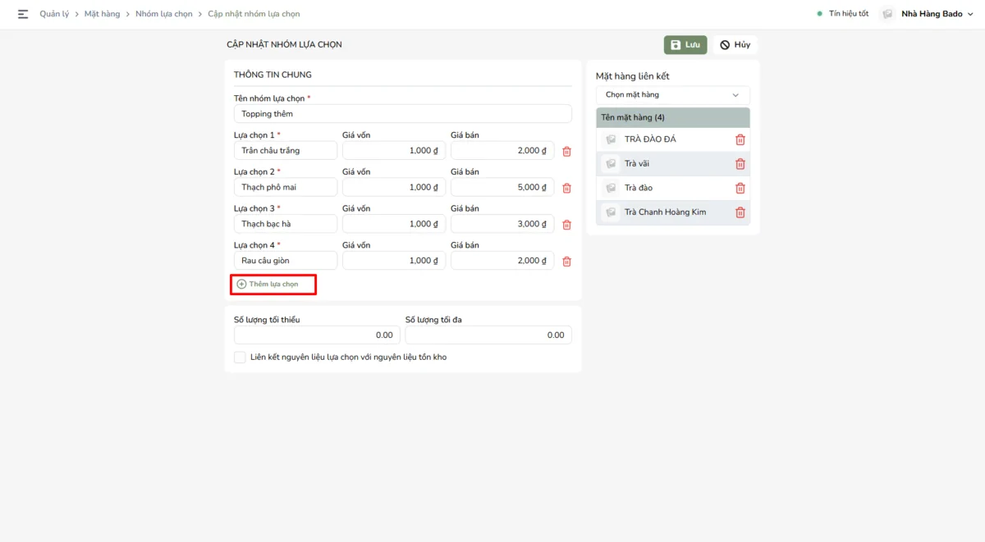The height and width of the screenshot is (542, 985).
Task: Click the Trà Chanh Hoàng Kim thumbnail
Action: point(611,212)
